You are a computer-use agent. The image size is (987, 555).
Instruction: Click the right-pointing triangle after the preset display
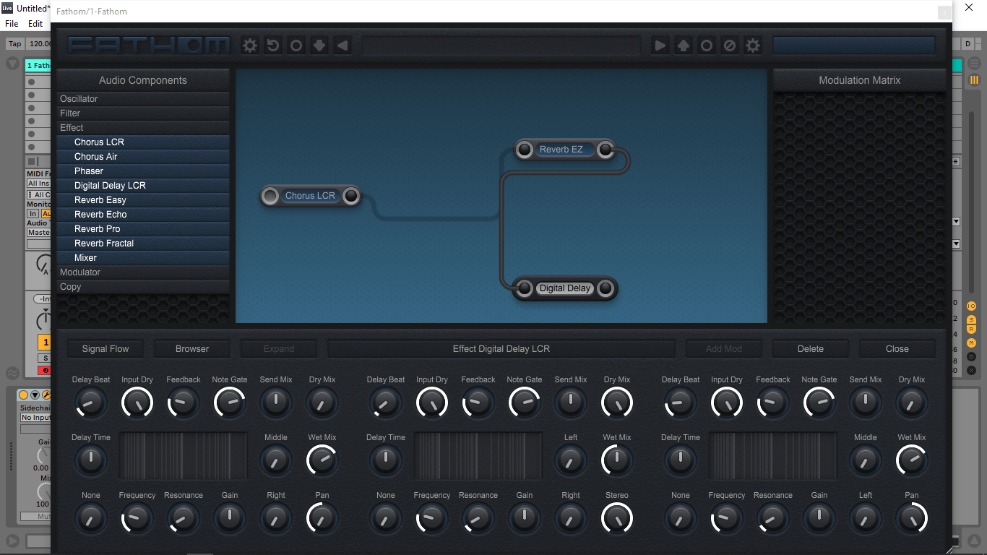[660, 46]
